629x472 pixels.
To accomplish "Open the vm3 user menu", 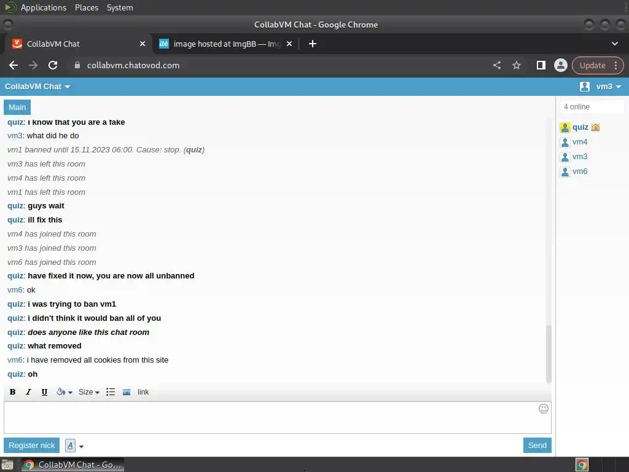I will (x=609, y=87).
